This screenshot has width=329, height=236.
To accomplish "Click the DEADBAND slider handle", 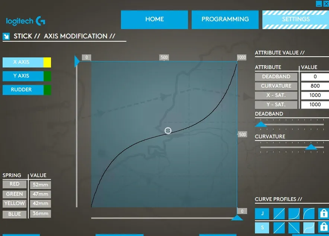I will point(261,124).
